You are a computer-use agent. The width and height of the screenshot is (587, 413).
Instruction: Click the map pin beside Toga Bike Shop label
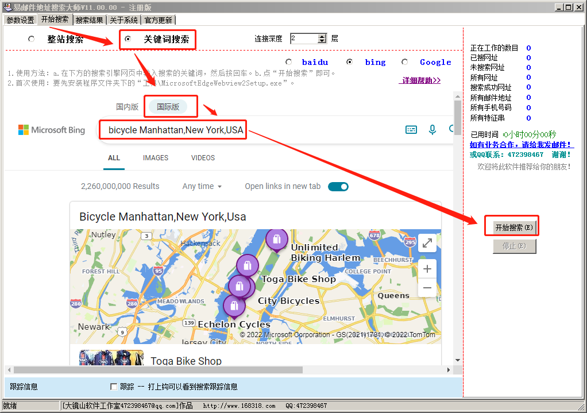(x=248, y=266)
